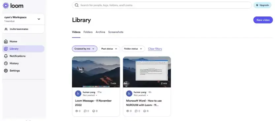Open the Microsoft Word video thumbnail
275x121 pixels.
[147, 72]
